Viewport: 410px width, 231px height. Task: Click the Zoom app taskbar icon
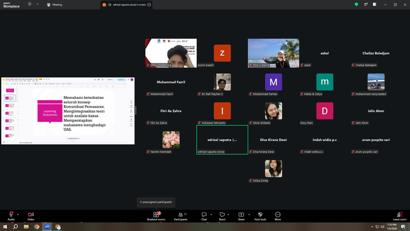click(x=47, y=227)
